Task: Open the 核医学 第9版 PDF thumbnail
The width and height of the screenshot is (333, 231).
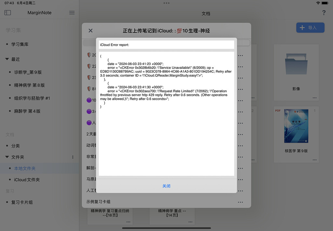Action: tap(296, 126)
